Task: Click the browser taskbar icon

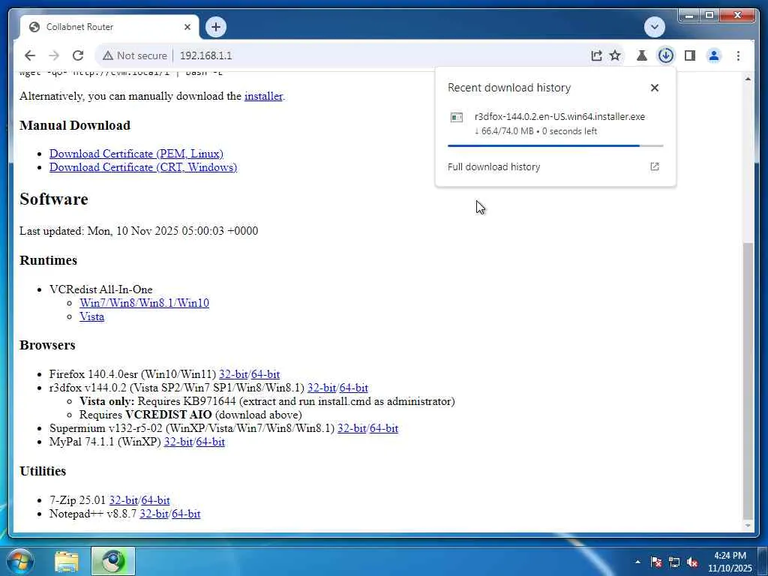Action: [113, 562]
